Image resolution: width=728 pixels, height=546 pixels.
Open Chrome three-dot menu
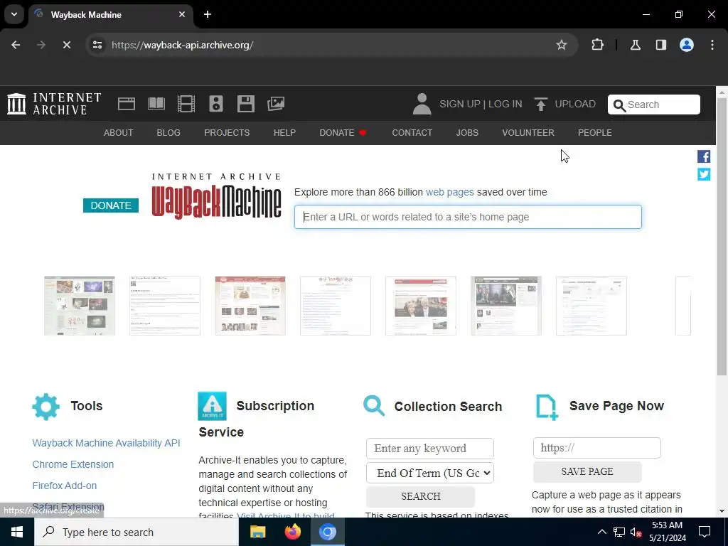[712, 45]
